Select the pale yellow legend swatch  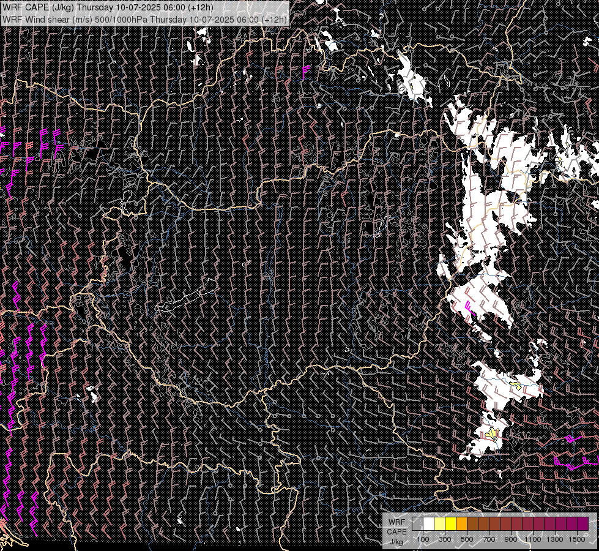(440, 524)
